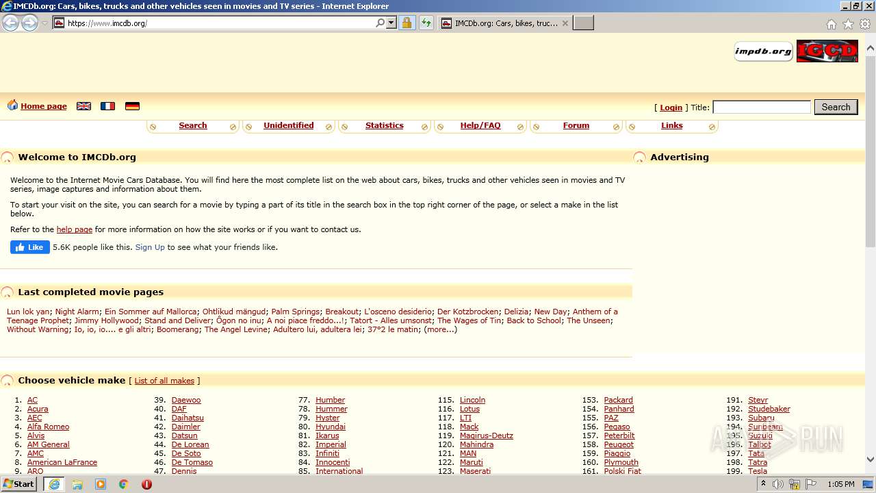Click the Action Center flag icon

811,484
